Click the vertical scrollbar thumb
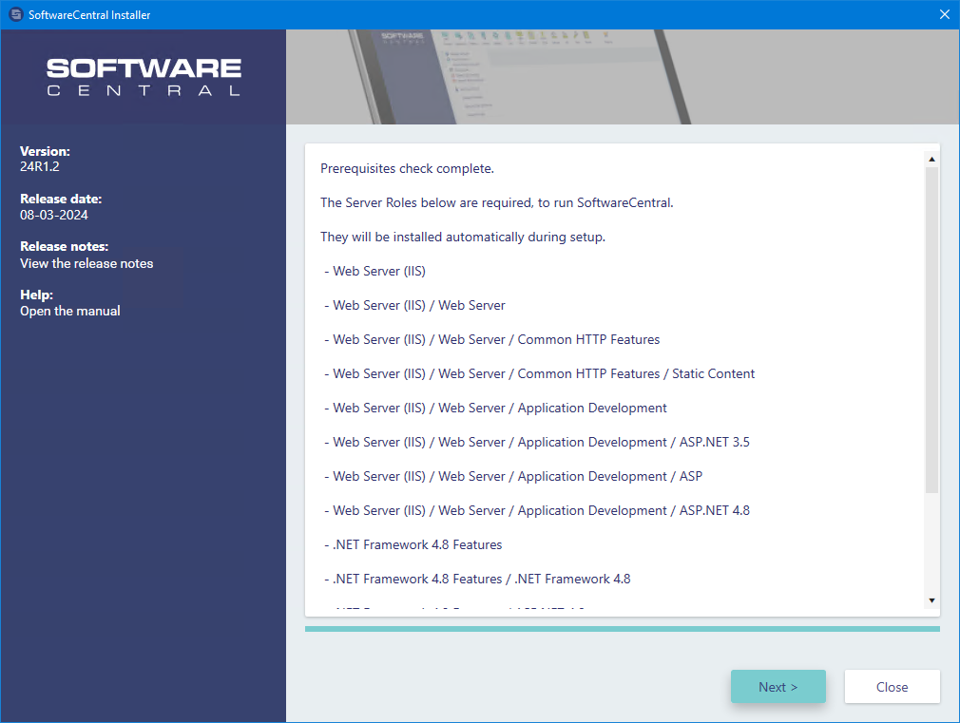This screenshot has width=960, height=723. tap(931, 329)
